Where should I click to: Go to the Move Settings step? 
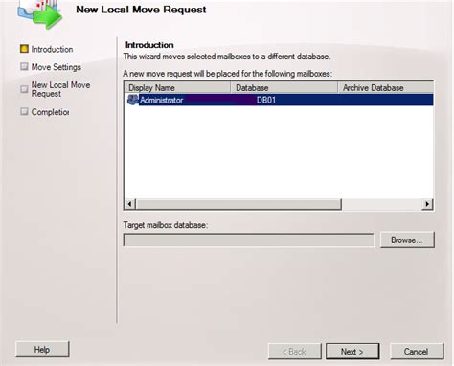(x=57, y=67)
